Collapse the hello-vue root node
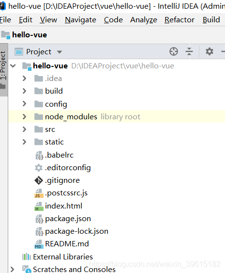This screenshot has width=225, height=273. coord(13,66)
